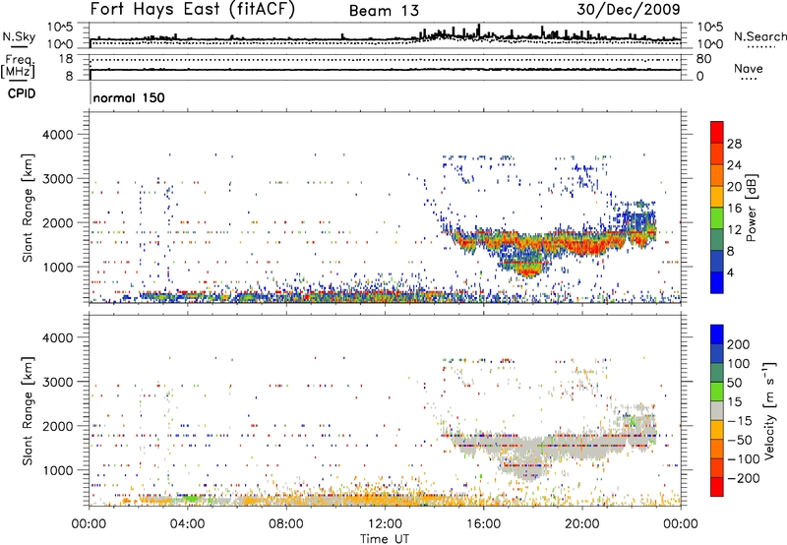The image size is (787, 545).
Task: Click the "3000" tick of the velocity panel
Action: tap(57, 382)
